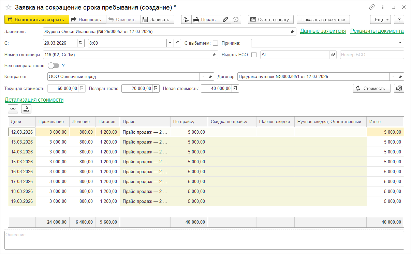The height and width of the screenshot is (254, 411).
Task: Add document to favorites with star icon
Action: pyautogui.click(x=9, y=7)
